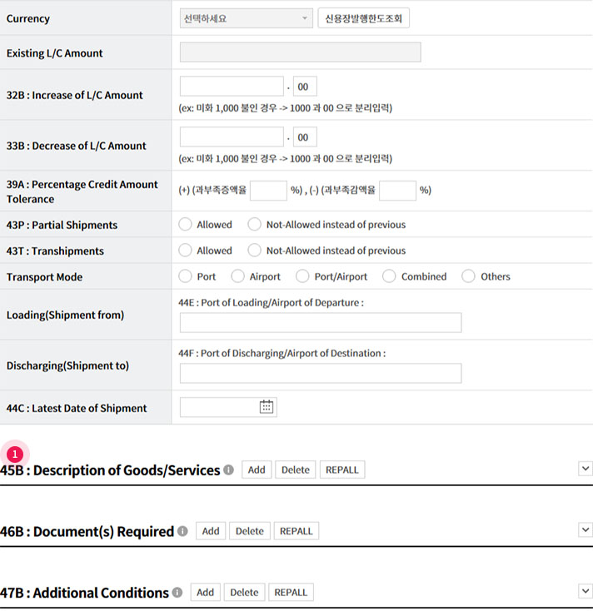Choose Not-Allowed instead of previous for Transhipments
593x611 pixels.
coord(255,251)
